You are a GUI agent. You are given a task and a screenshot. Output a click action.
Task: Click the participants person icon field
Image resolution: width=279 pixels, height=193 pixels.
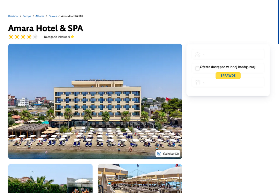click(197, 54)
